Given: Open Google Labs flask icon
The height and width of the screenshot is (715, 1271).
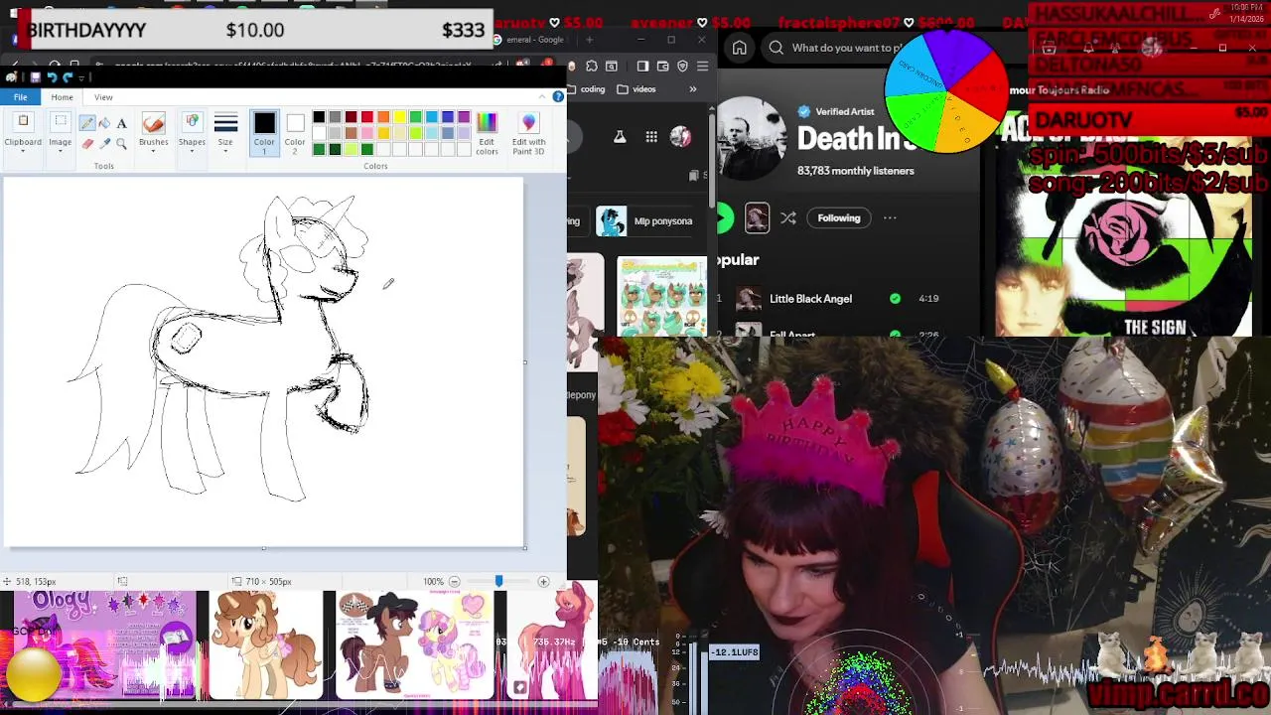Looking at the screenshot, I should tap(620, 137).
